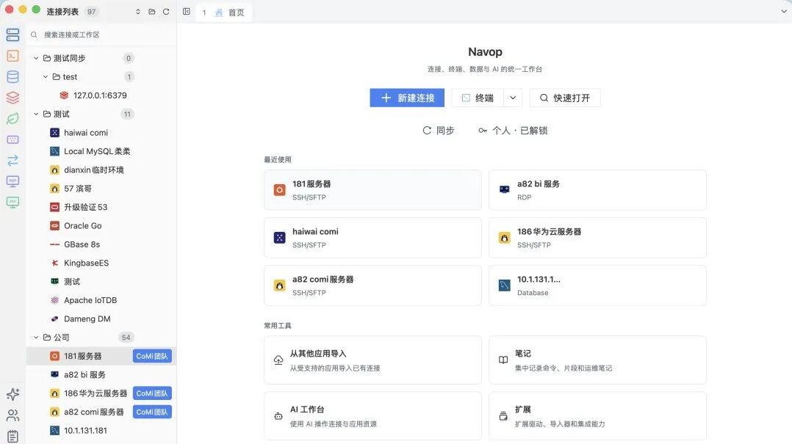
Task: Open the a82 bi 服务 RDP recent card
Action: coord(597,190)
